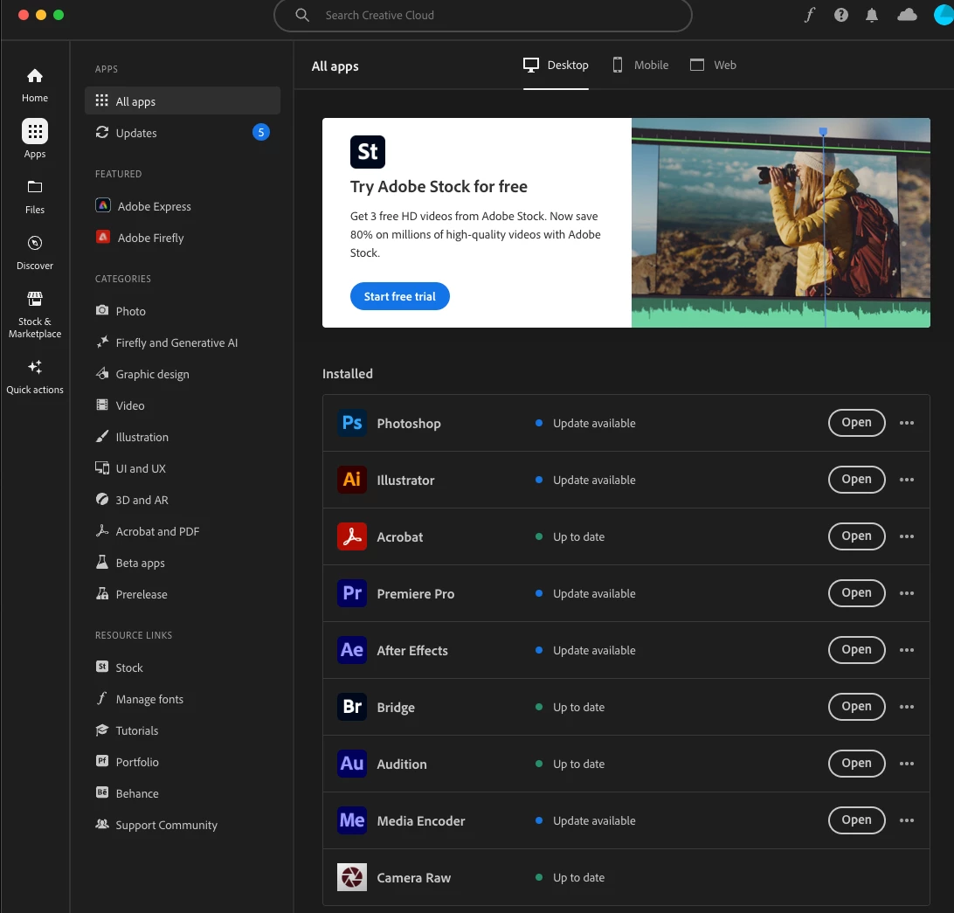Switch to the Web tab
Viewport: 954px width, 913px height.
point(713,65)
